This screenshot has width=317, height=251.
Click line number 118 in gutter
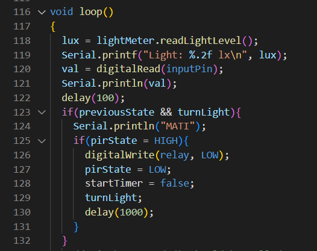pos(22,40)
